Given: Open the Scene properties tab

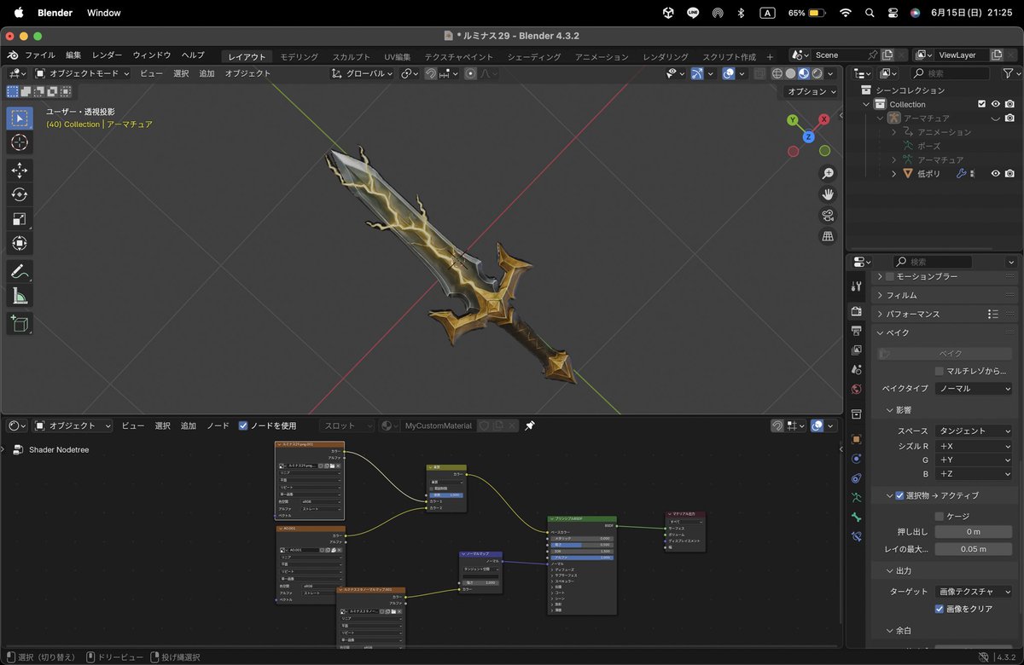Looking at the screenshot, I should click(857, 370).
